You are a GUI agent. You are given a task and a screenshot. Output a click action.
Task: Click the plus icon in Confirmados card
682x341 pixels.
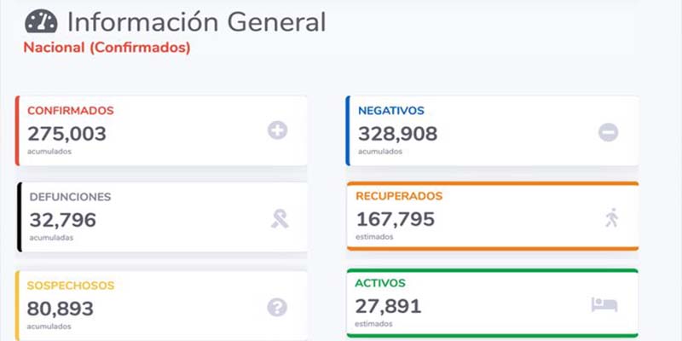(x=278, y=130)
